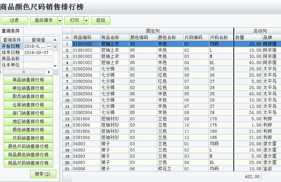The image size is (281, 182).
Task: Open 商品销售排行榜 report
Action: click(28, 80)
